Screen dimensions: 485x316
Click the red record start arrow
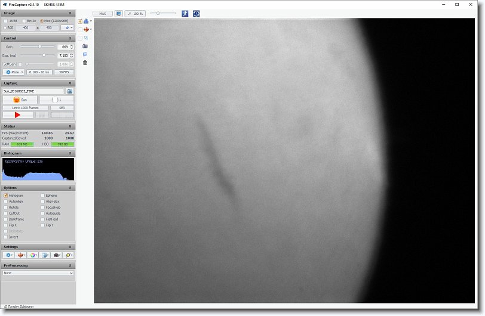[18, 115]
